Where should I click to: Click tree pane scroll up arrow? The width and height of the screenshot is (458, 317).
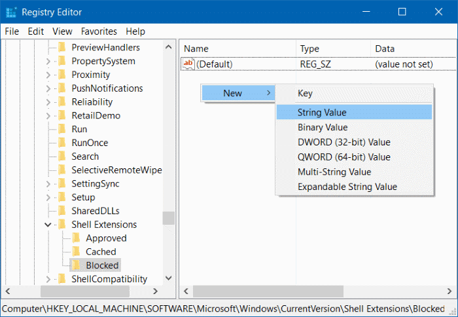[x=169, y=47]
